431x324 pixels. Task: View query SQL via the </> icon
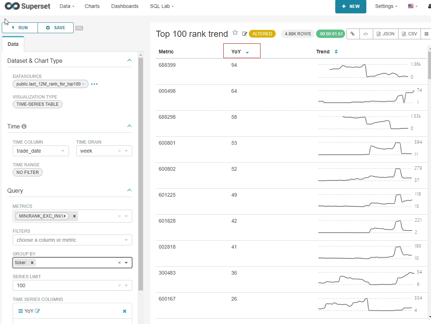coord(366,34)
